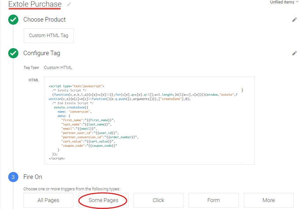Click inside the HTML code editor
The height and width of the screenshot is (209, 307).
[149, 121]
